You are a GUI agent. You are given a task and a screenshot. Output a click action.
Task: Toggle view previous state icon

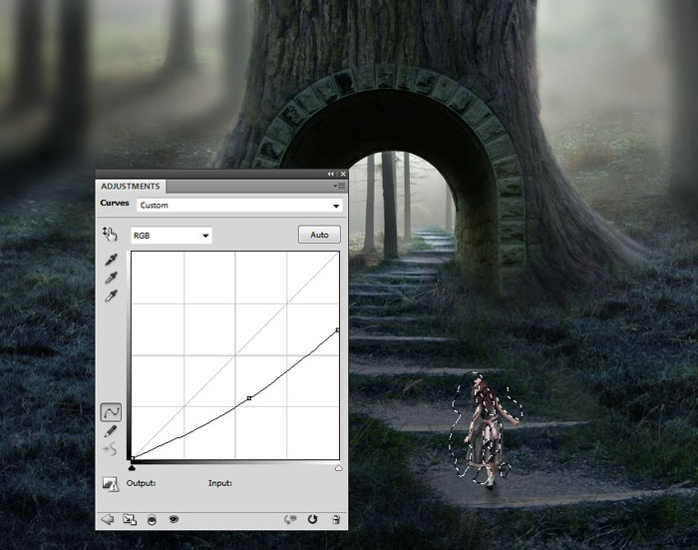[290, 520]
